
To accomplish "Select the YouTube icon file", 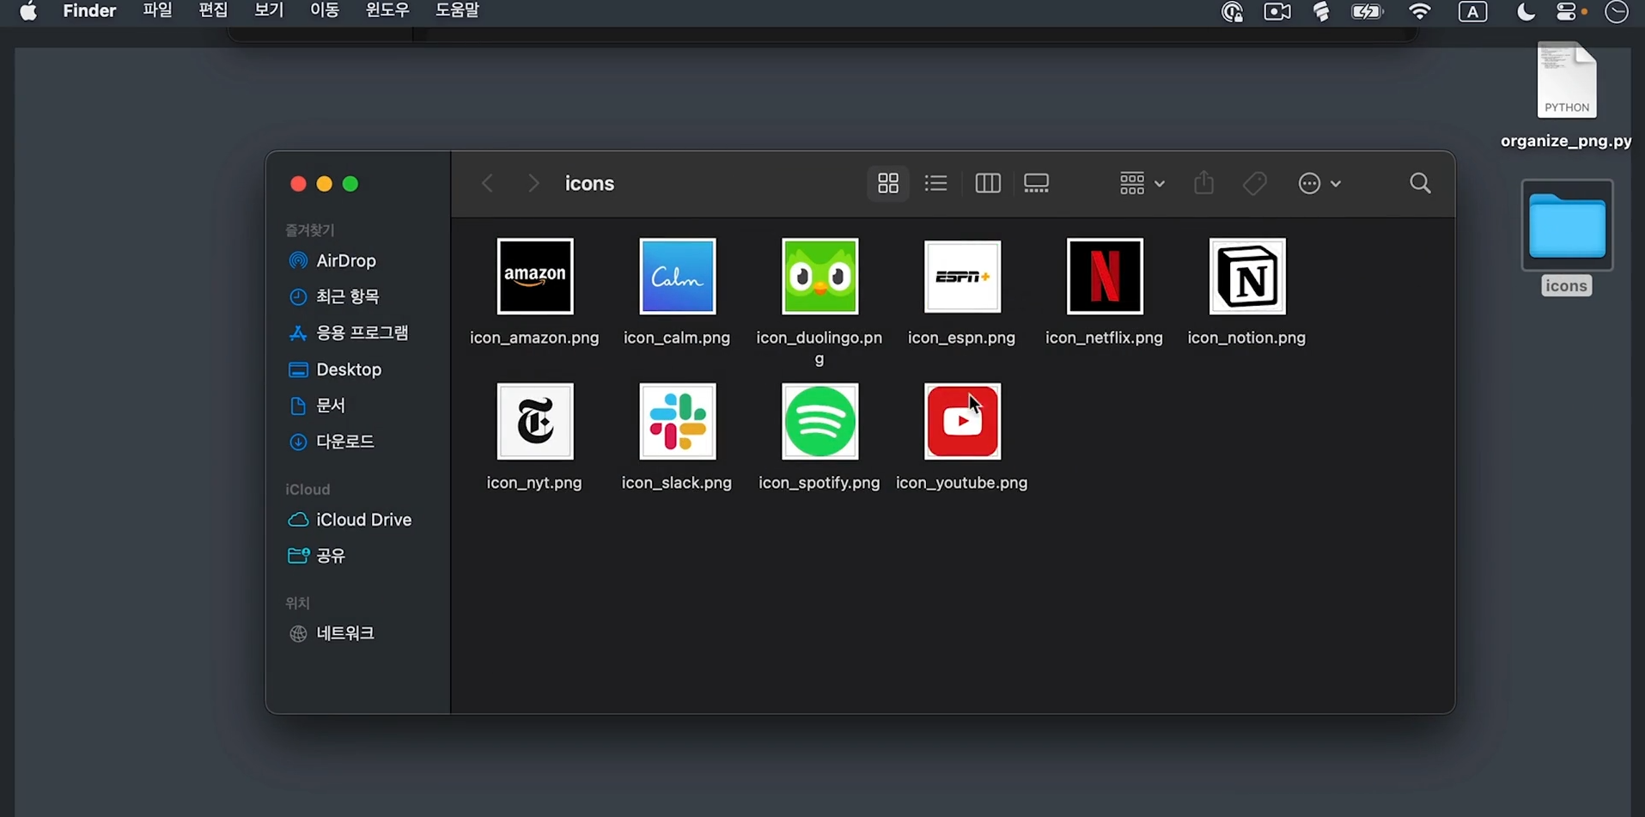I will click(x=962, y=422).
